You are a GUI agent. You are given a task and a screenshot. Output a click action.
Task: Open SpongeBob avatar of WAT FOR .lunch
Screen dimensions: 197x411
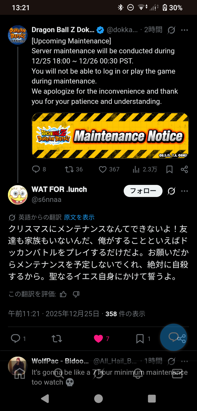tap(18, 195)
